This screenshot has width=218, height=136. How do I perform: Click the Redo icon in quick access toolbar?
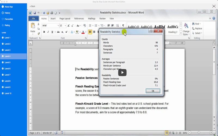click(x=44, y=13)
